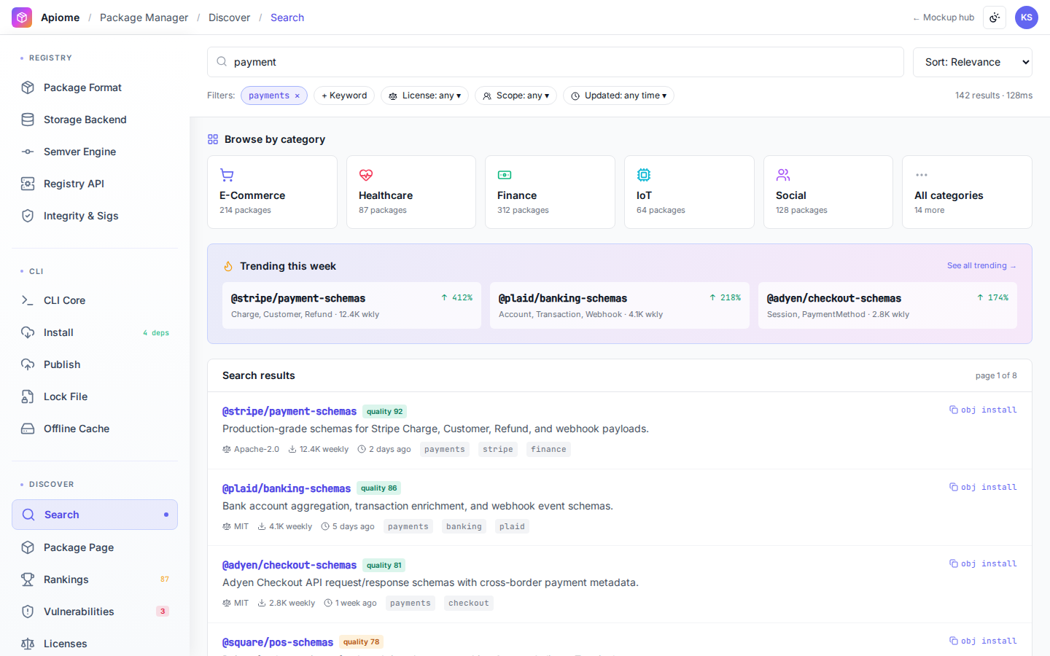Click the E-Commerce cart icon

point(227,175)
